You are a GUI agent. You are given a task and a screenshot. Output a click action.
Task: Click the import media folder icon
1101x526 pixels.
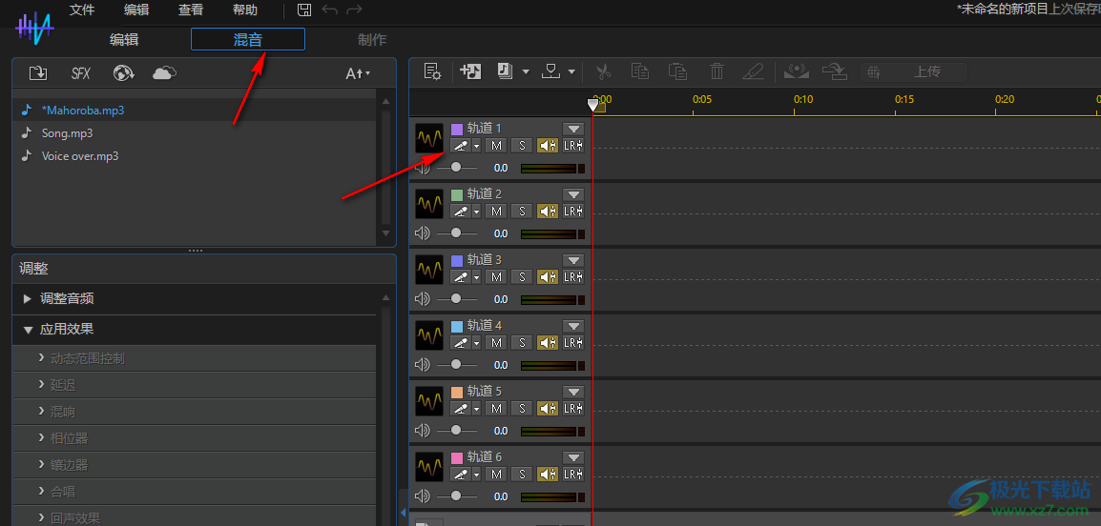(x=38, y=73)
